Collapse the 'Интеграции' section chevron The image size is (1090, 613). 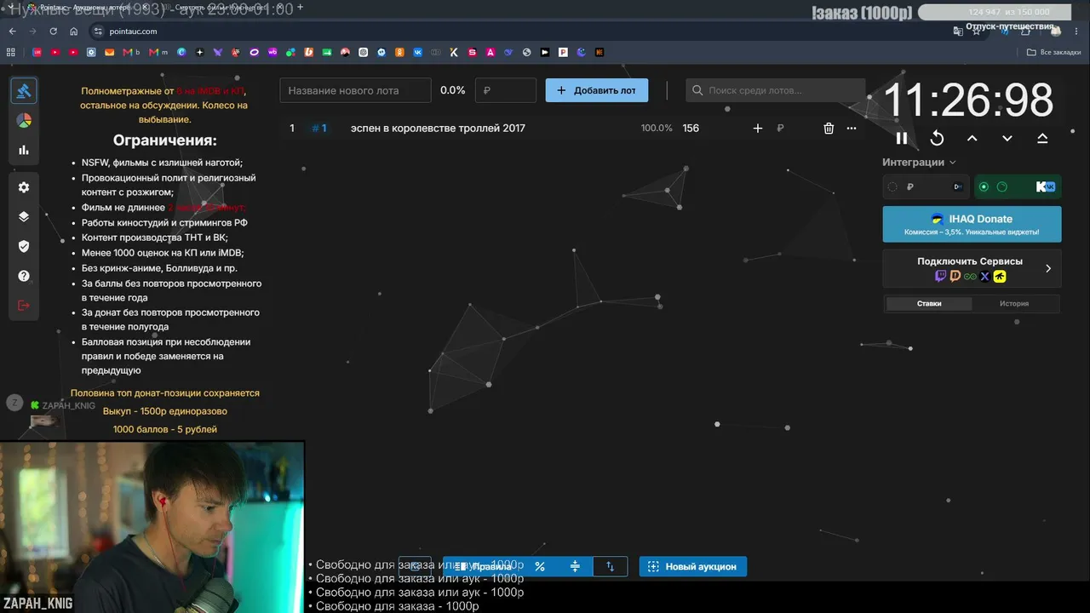coord(952,163)
